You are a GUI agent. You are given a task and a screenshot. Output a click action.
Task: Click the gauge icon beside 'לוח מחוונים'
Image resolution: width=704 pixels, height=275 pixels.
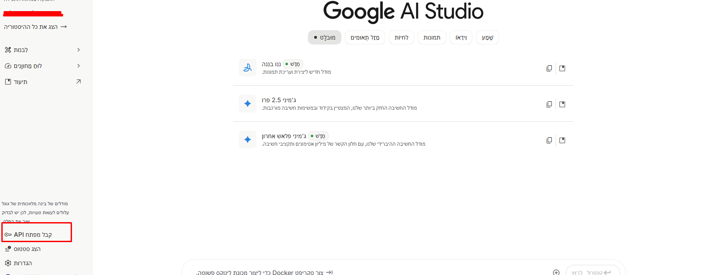click(8, 66)
